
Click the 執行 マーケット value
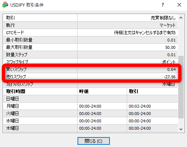pyautogui.click(x=168, y=25)
